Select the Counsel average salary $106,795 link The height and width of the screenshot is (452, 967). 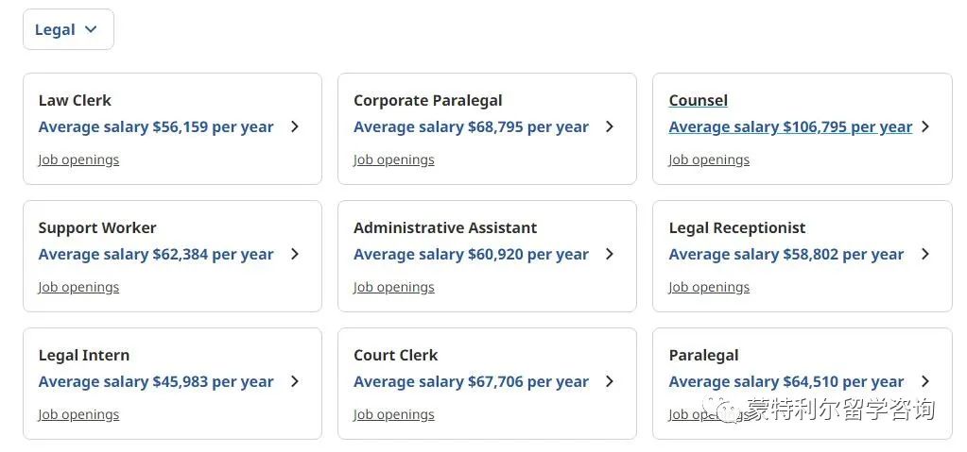790,127
